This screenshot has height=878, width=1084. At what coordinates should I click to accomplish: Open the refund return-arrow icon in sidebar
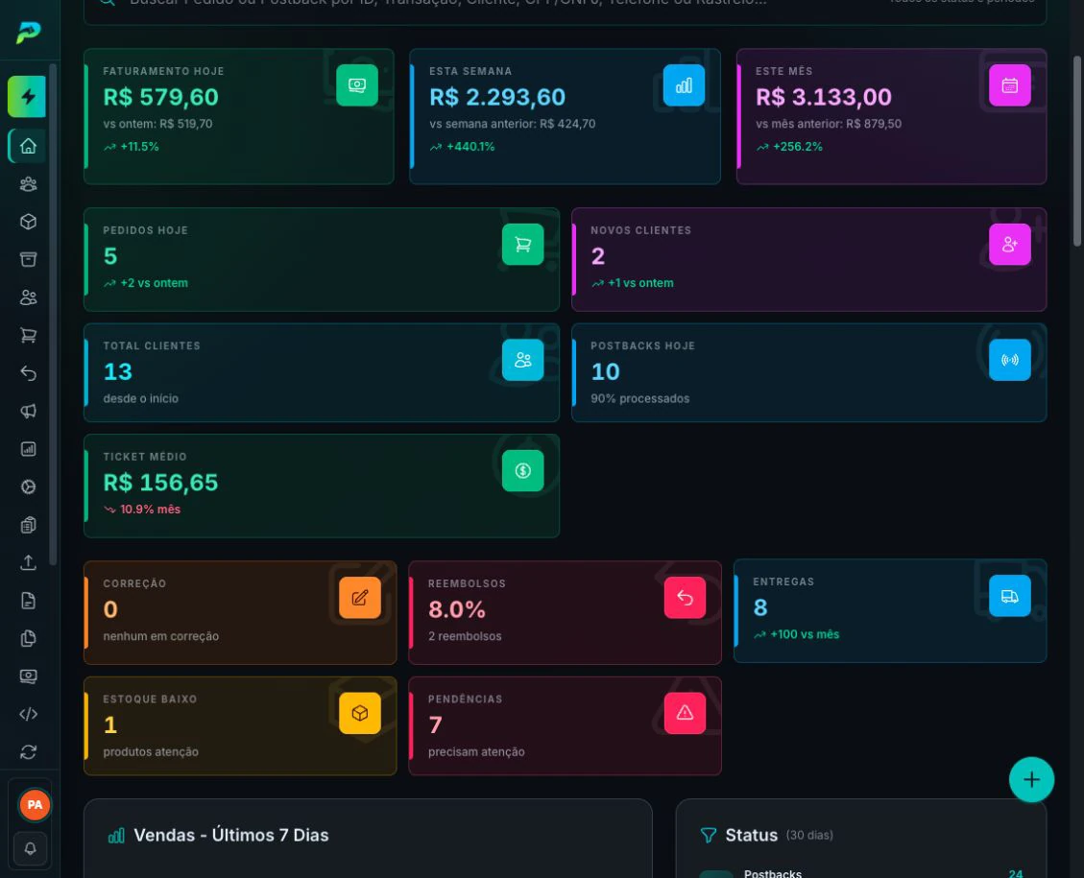click(28, 373)
